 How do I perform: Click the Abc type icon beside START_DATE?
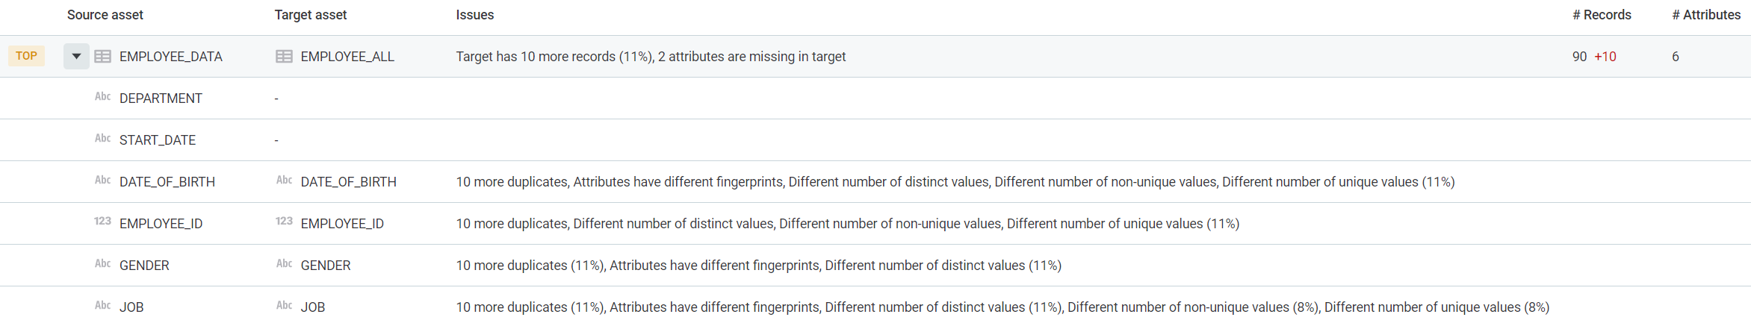(x=102, y=139)
